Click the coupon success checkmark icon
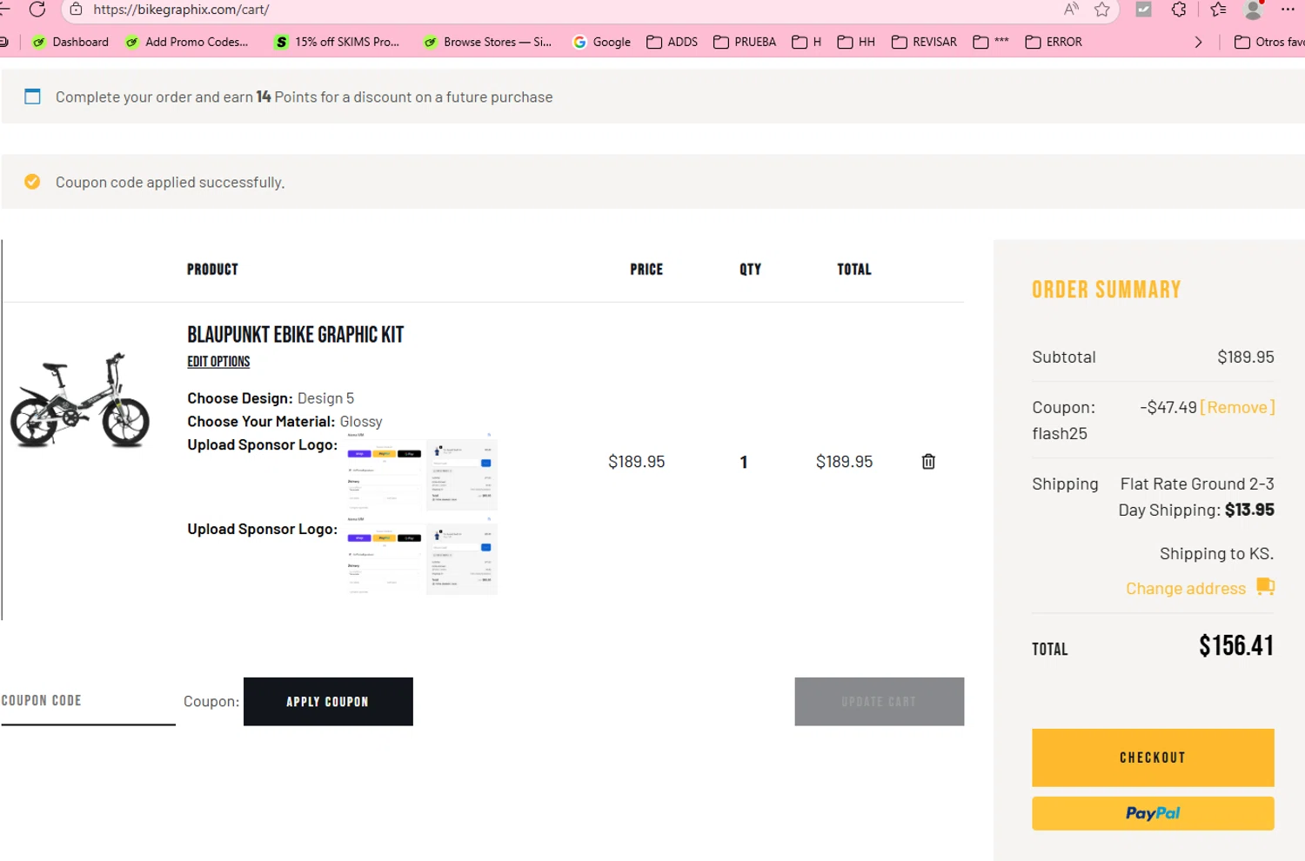This screenshot has height=861, width=1305. pos(32,182)
